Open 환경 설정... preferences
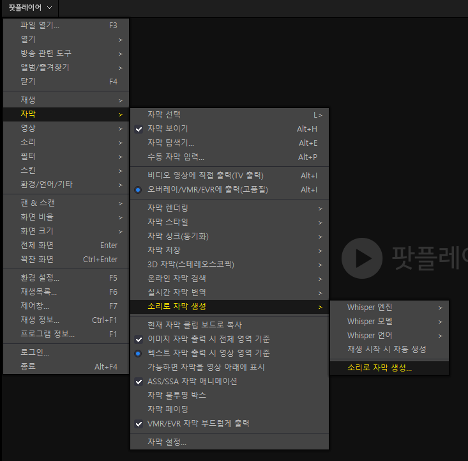 [66, 278]
